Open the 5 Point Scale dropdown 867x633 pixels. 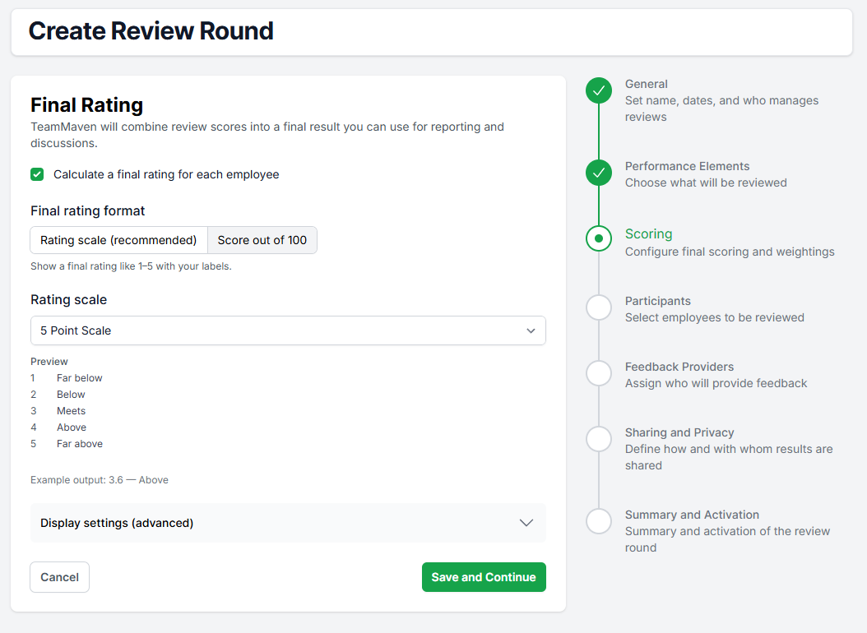pyautogui.click(x=288, y=330)
